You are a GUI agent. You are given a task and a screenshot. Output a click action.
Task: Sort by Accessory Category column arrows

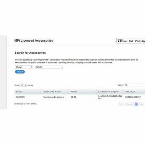(x=122, y=92)
